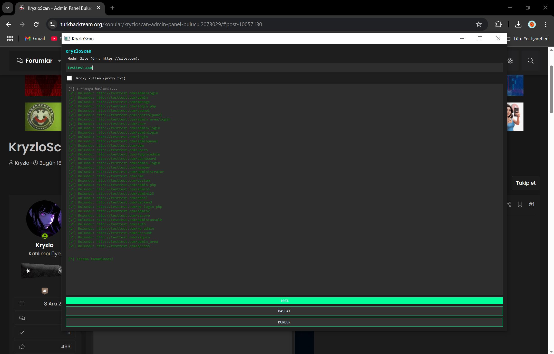This screenshot has height=354, width=554.
Task: Click the page vertical scrollbar thumb
Action: (551, 89)
